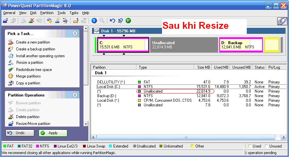Select the Backup (D:) row in partition list
Image resolution: width=289 pixels, height=157 pixels.
106,96
